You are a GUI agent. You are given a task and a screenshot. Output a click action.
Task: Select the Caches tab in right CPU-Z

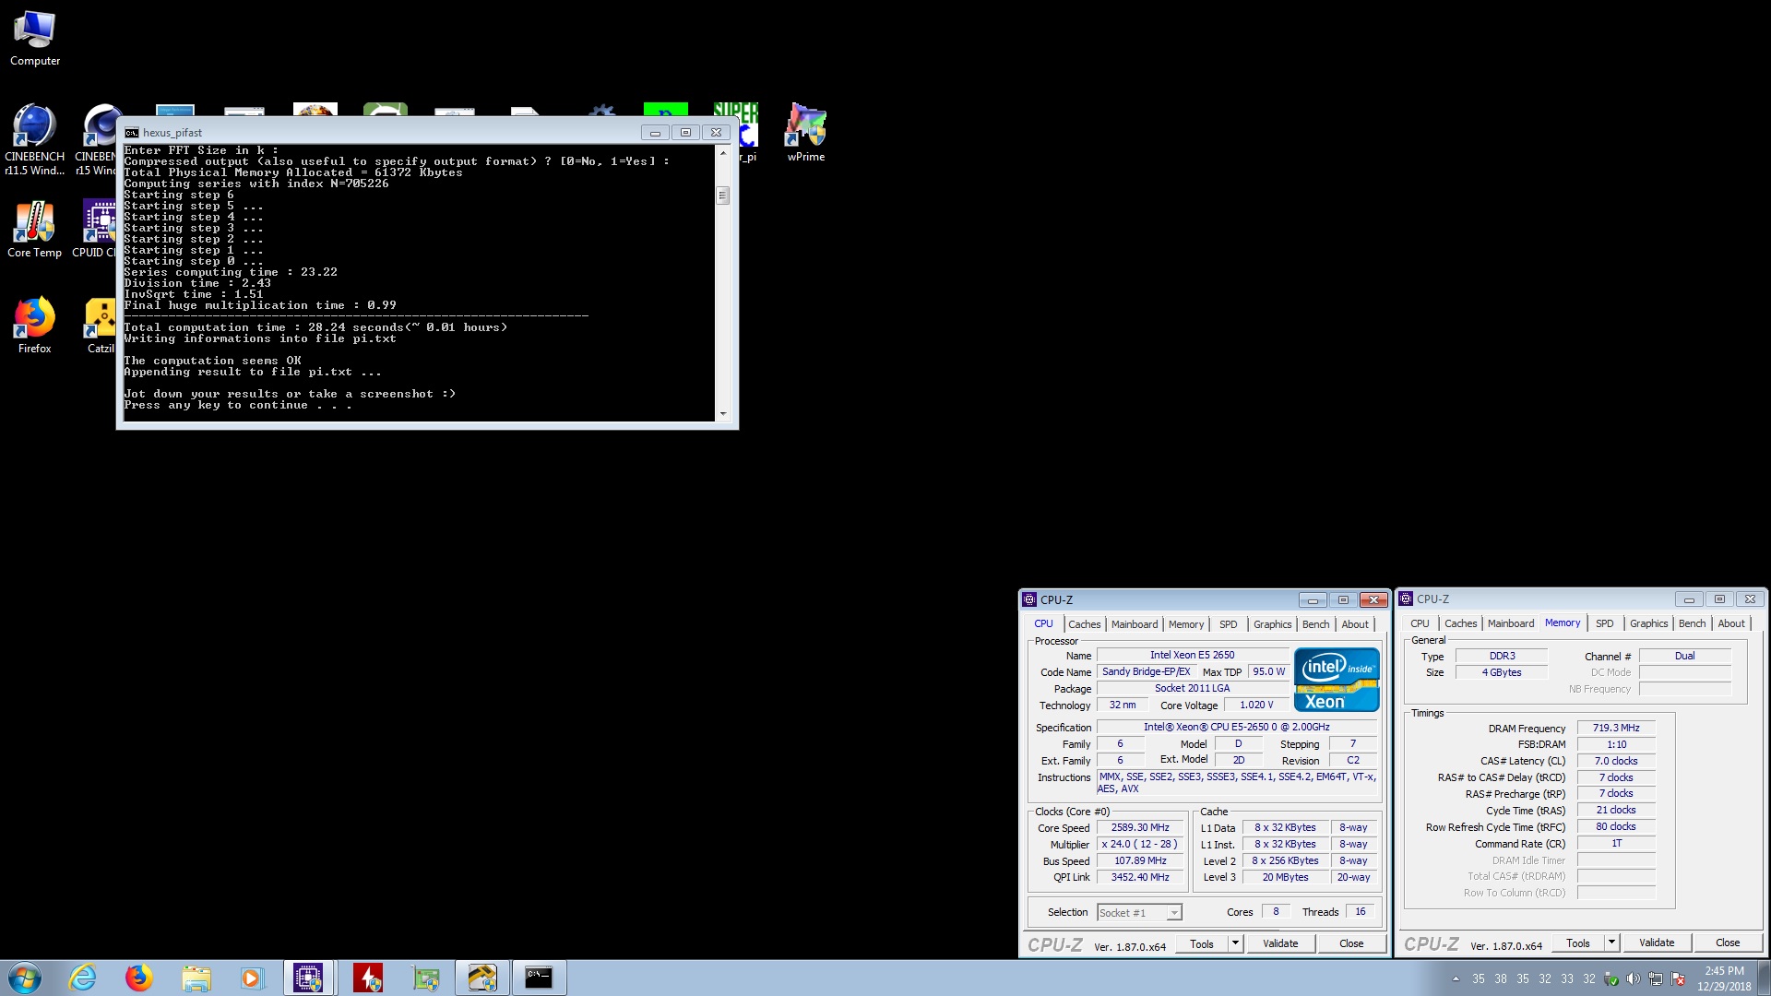point(1460,623)
